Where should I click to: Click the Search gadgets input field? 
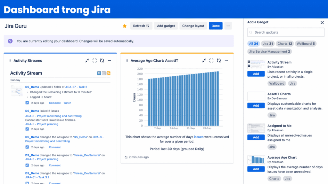286,32
